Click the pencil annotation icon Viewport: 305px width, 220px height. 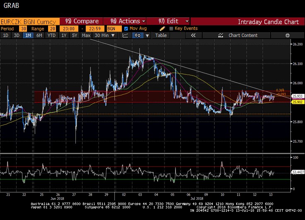(x=162, y=28)
